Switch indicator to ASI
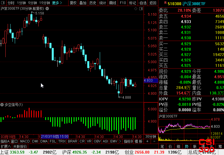 (x=105, y=141)
